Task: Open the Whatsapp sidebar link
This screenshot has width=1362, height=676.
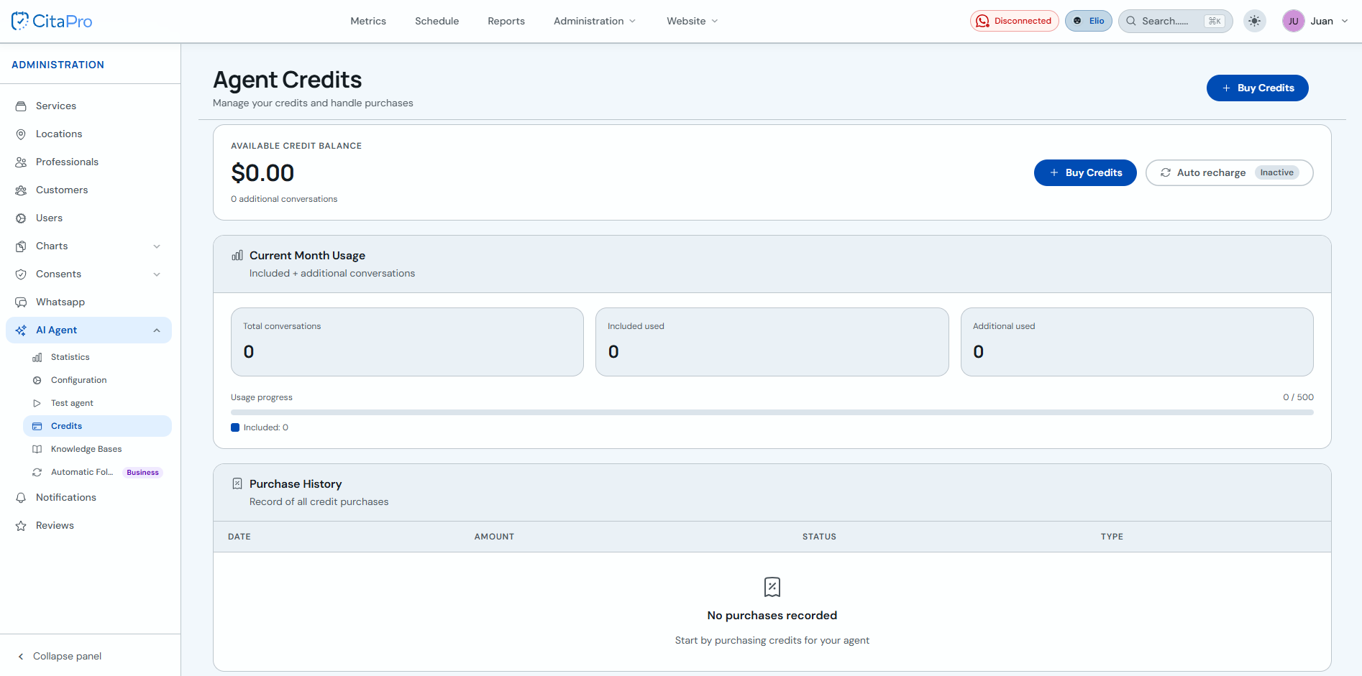Action: [89, 302]
